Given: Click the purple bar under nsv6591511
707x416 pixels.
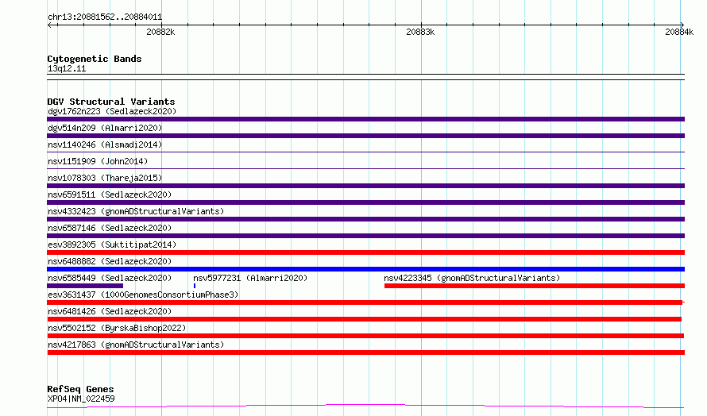Looking at the screenshot, I should [365, 202].
